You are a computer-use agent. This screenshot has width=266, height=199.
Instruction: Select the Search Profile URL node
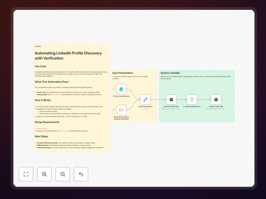pos(171,100)
